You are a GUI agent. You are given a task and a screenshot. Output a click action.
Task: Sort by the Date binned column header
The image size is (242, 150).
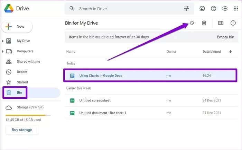point(212,52)
